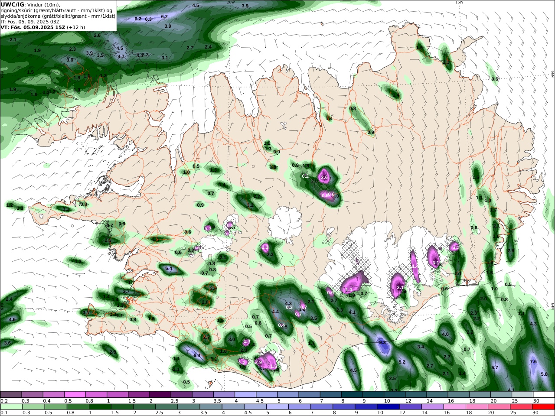
Task: Click the palest green first swatch in rain legend
Action: (11, 407)
